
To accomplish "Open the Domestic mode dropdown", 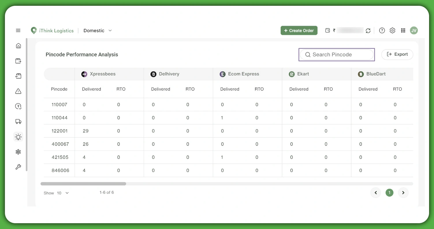I will coord(97,30).
